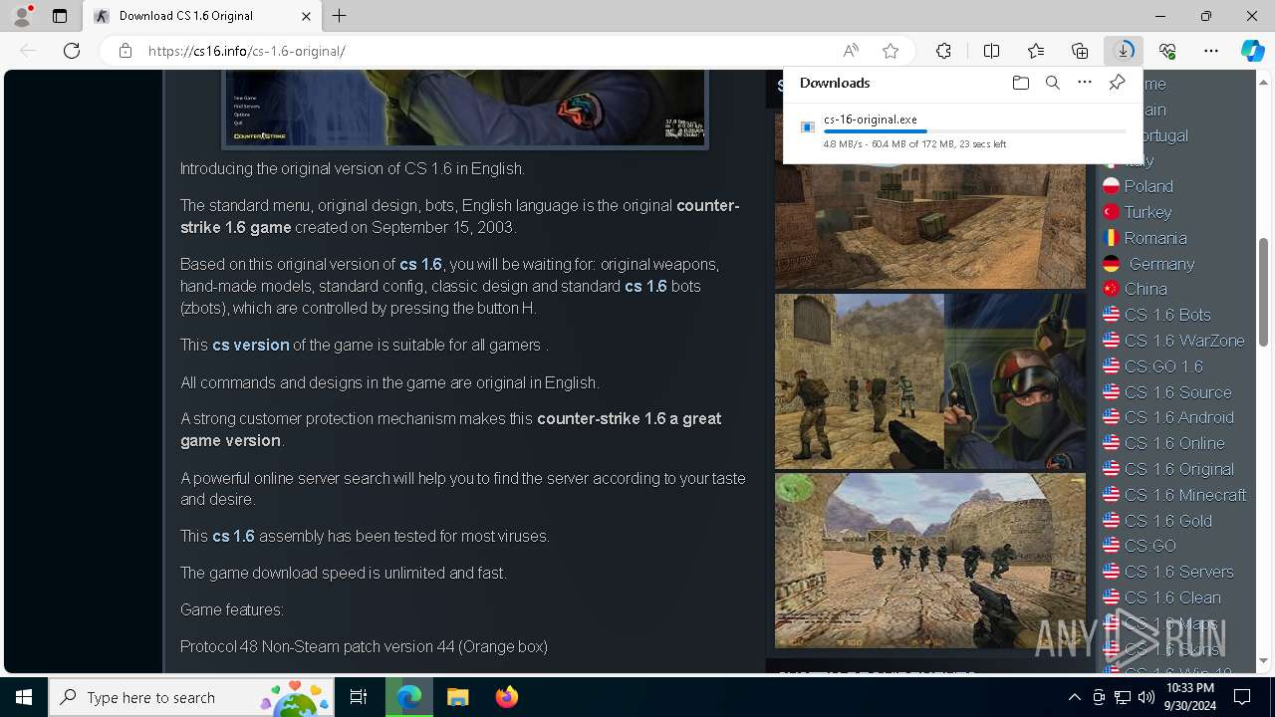
Task: Click the main menu screenshot at top
Action: coord(465,109)
